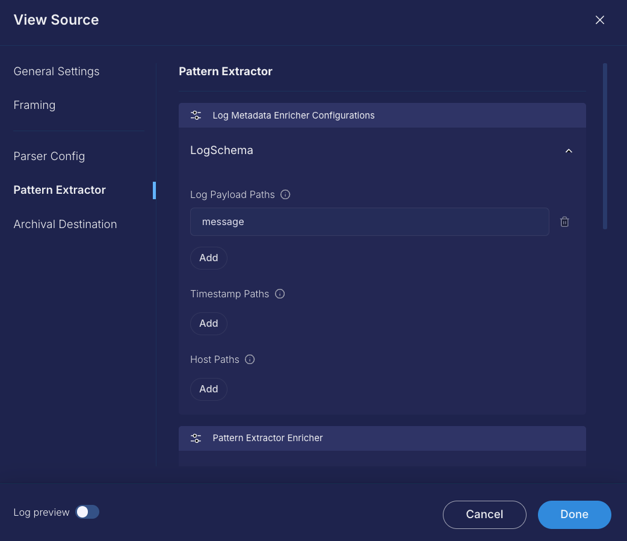Close the View Source dialog
Viewport: 627px width, 541px height.
click(599, 20)
